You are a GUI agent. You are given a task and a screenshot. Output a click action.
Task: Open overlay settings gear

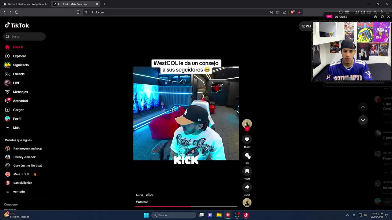[382, 16]
